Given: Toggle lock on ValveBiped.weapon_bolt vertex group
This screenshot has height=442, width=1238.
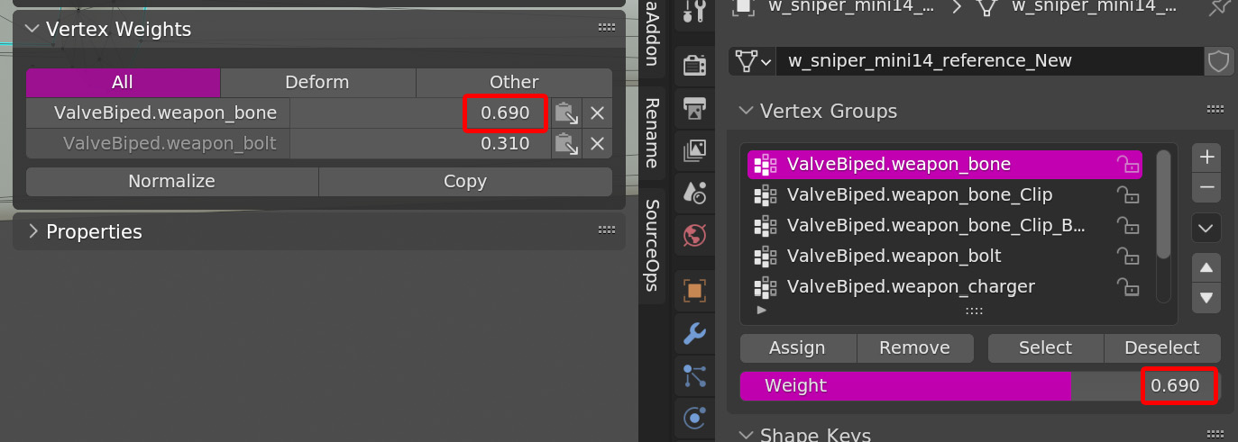Looking at the screenshot, I should tap(1128, 256).
